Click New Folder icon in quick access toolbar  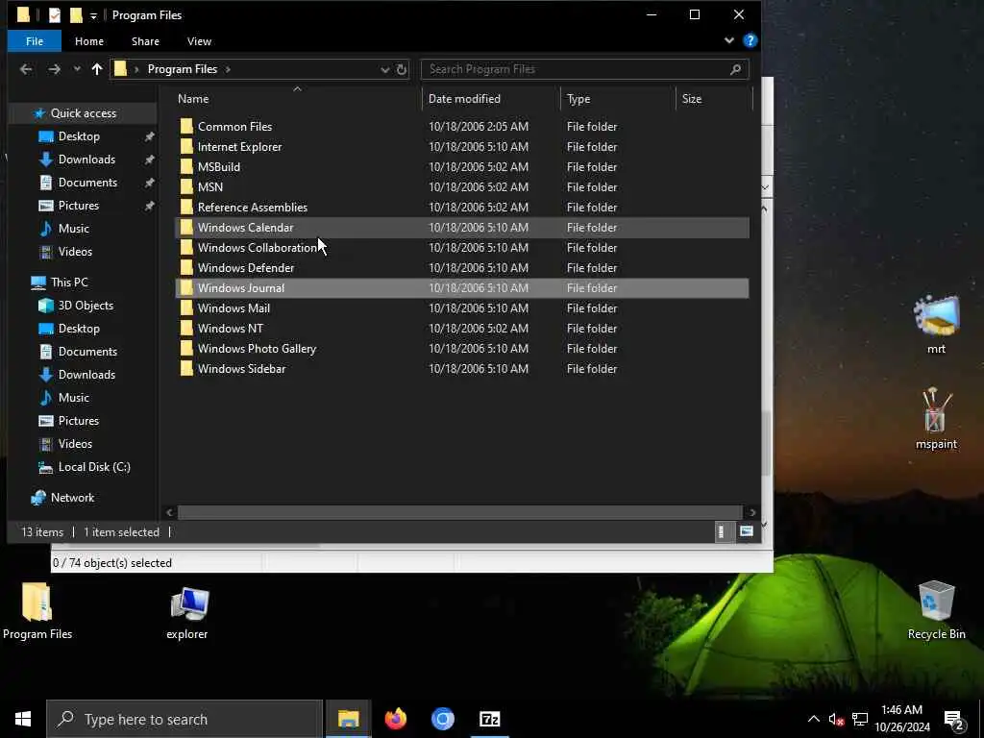click(x=76, y=15)
